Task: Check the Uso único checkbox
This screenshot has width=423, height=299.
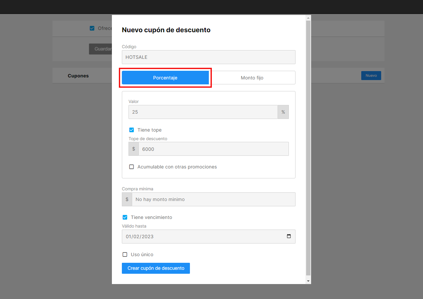Action: pos(125,254)
